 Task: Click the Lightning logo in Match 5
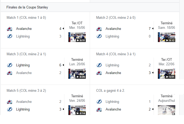tap(10, 109)
